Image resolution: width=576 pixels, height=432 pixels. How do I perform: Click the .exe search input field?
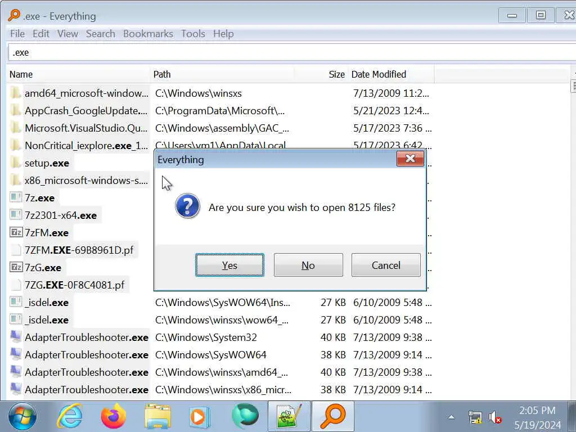click(x=292, y=52)
